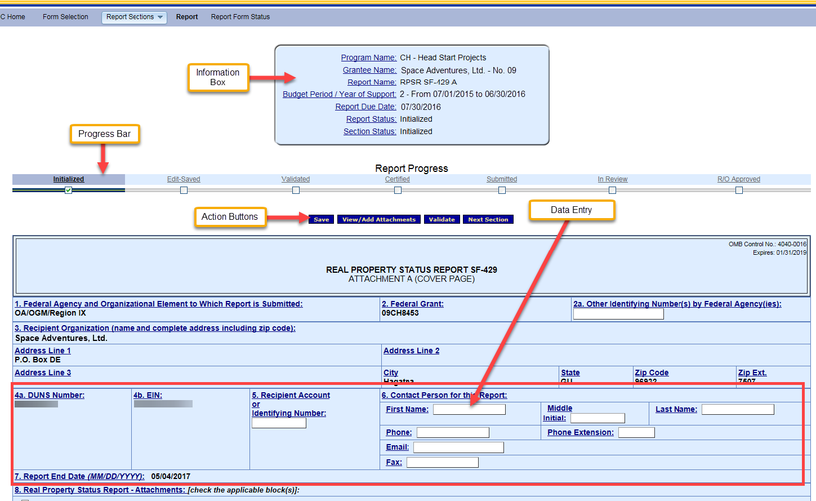
Task: Open the Report Sections dropdown
Action: click(x=134, y=17)
